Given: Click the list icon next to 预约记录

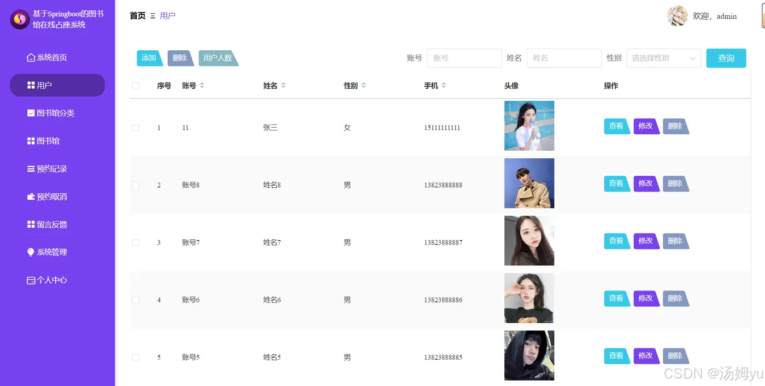Looking at the screenshot, I should click(31, 169).
